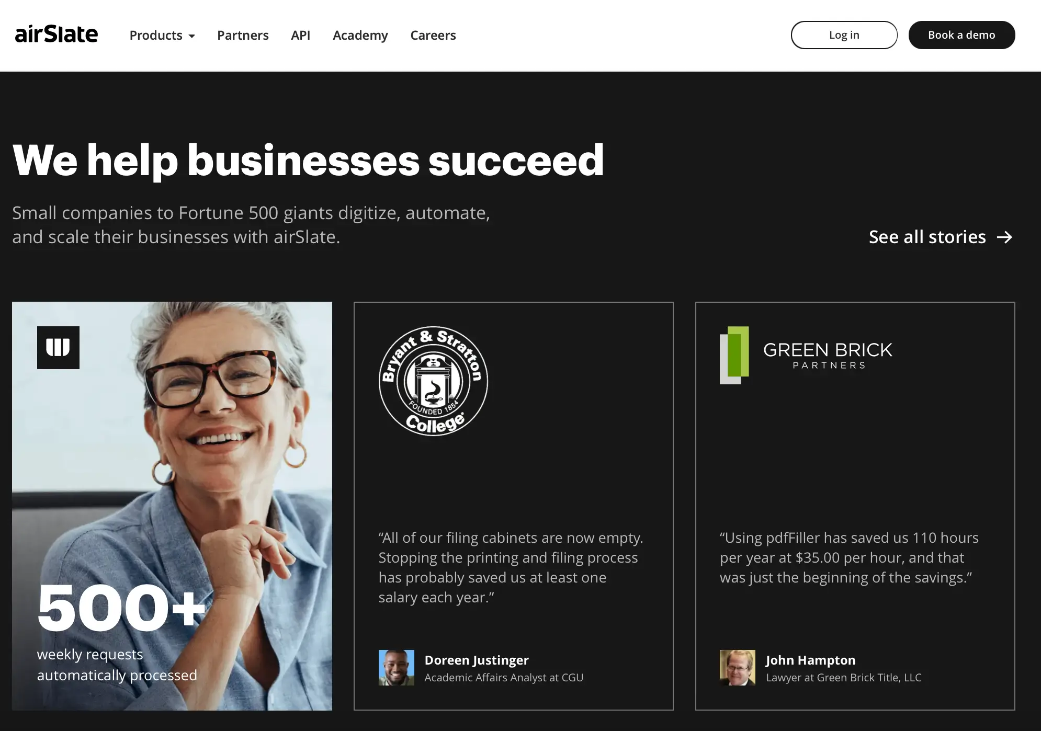Image resolution: width=1041 pixels, height=731 pixels.
Task: Click the chevron beside Products
Action: point(191,36)
